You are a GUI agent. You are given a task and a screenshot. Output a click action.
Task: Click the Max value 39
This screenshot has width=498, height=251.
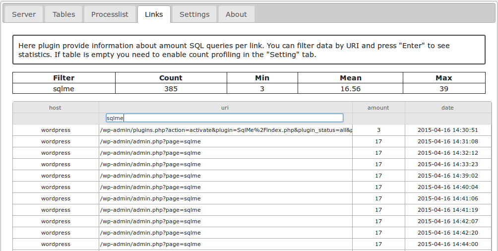[x=444, y=89]
